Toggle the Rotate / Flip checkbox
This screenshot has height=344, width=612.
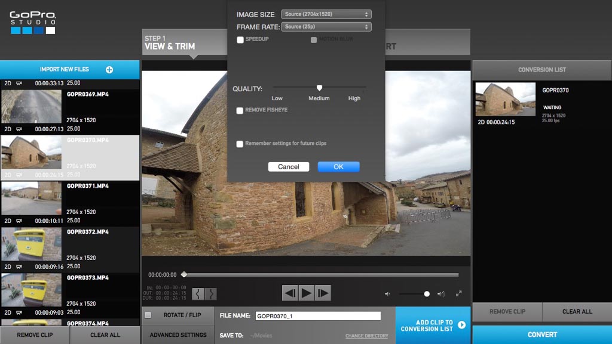(148, 315)
